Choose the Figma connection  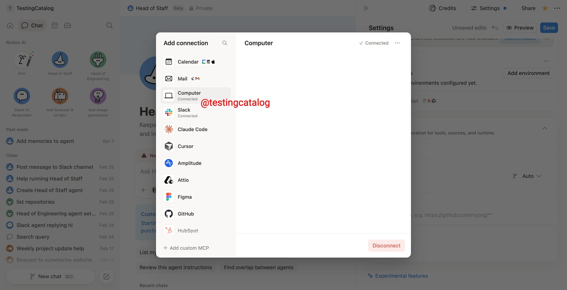196,197
